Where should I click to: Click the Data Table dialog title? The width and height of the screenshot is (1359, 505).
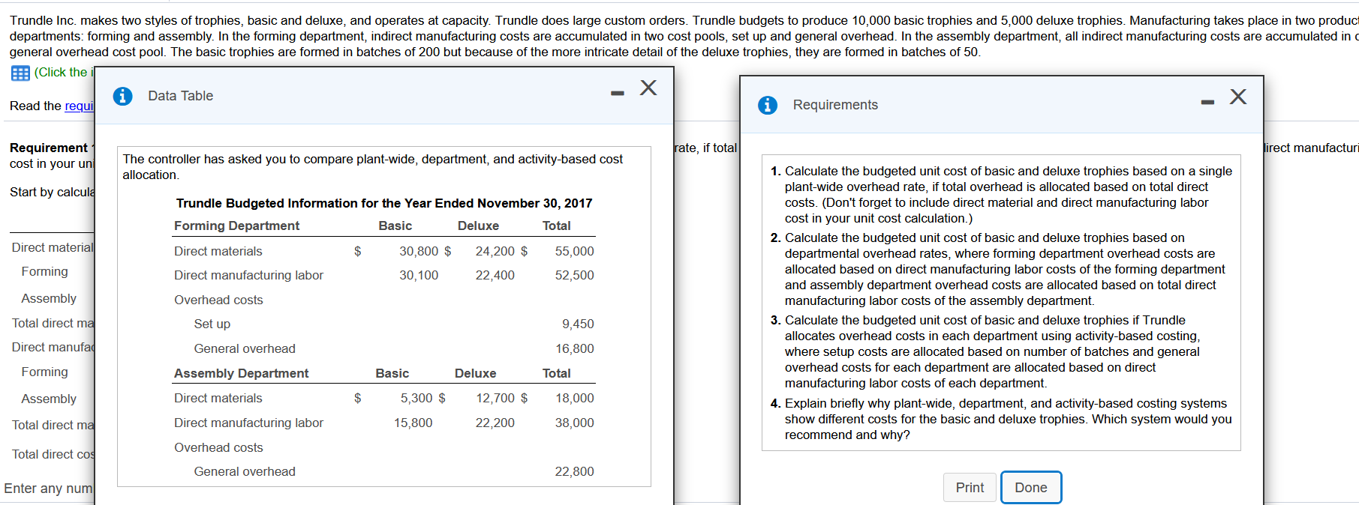click(180, 96)
